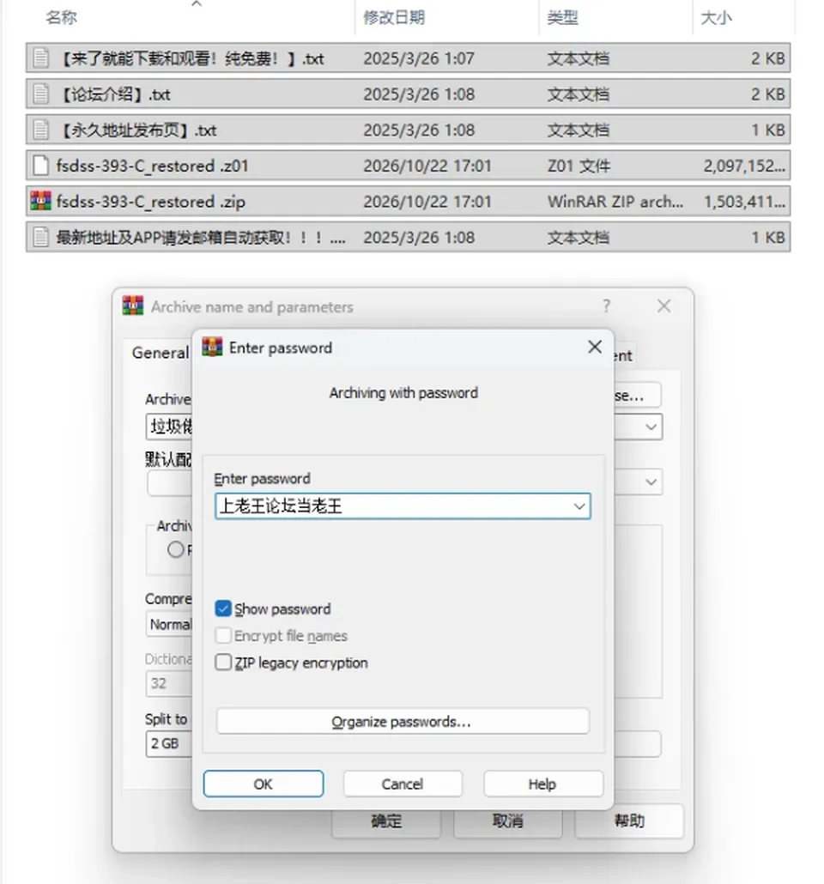Click the WinRAR archive icon of fsdss-393-C_restored .zip
Viewport: 824px width, 884px height.
click(x=40, y=202)
